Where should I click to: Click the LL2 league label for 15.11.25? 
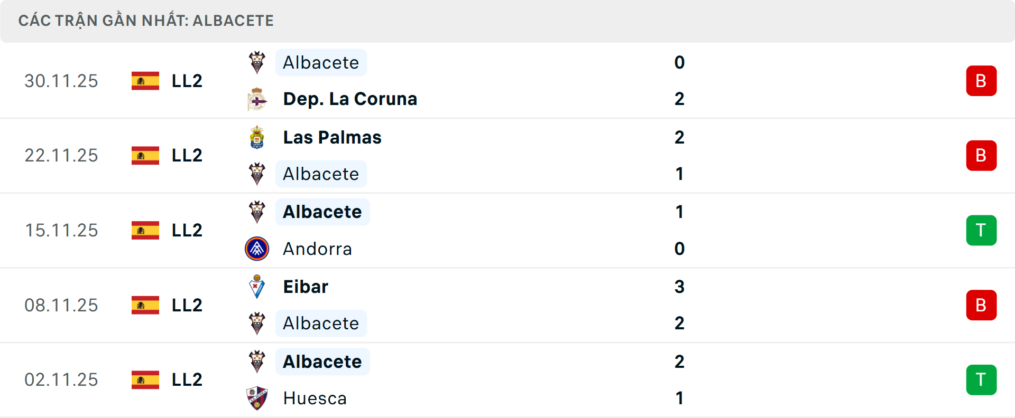click(x=187, y=231)
